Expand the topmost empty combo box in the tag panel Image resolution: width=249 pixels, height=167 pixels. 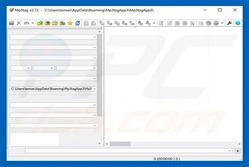[x=94, y=37]
